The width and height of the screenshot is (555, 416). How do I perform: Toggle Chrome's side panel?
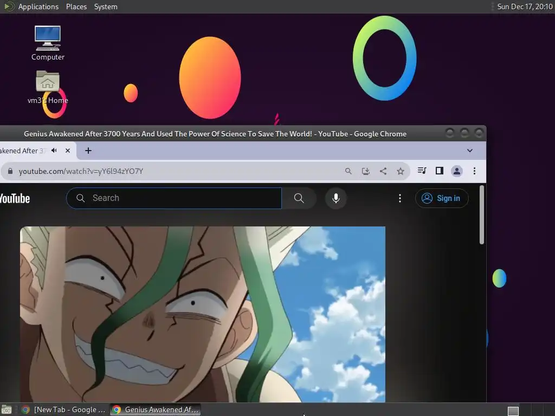[x=439, y=171]
